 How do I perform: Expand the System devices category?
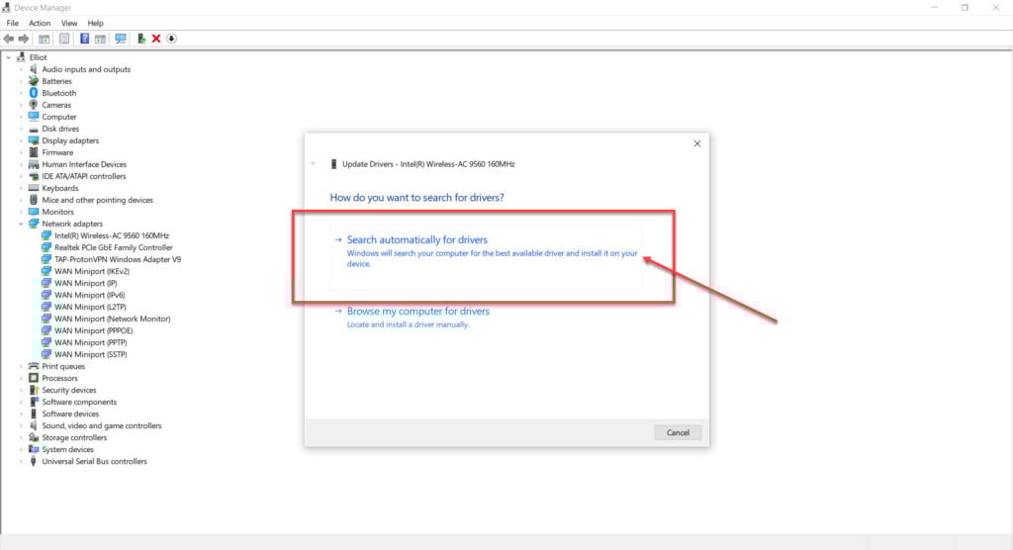[21, 449]
